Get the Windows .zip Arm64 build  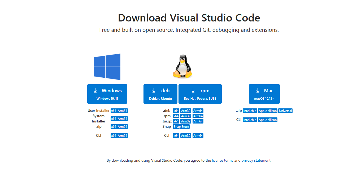click(123, 127)
